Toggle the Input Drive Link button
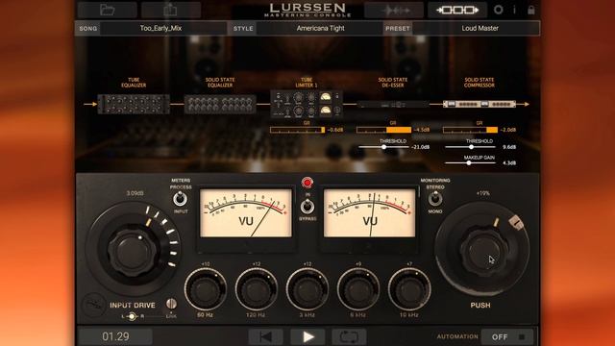 (171, 304)
